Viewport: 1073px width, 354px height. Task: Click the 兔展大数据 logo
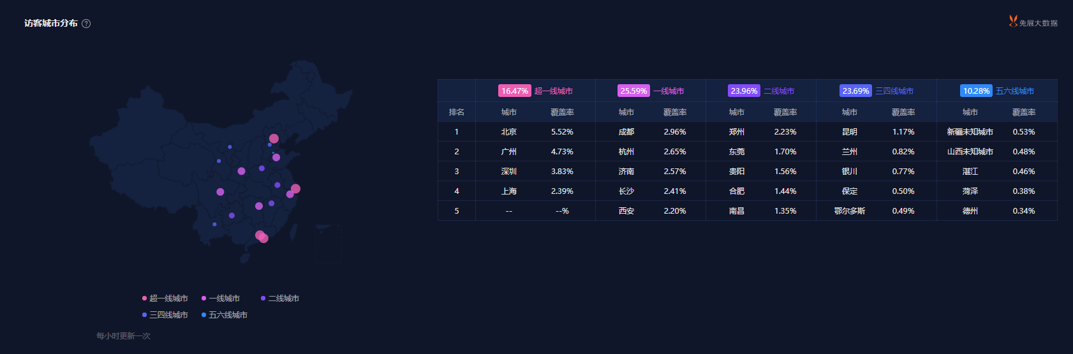click(1033, 22)
